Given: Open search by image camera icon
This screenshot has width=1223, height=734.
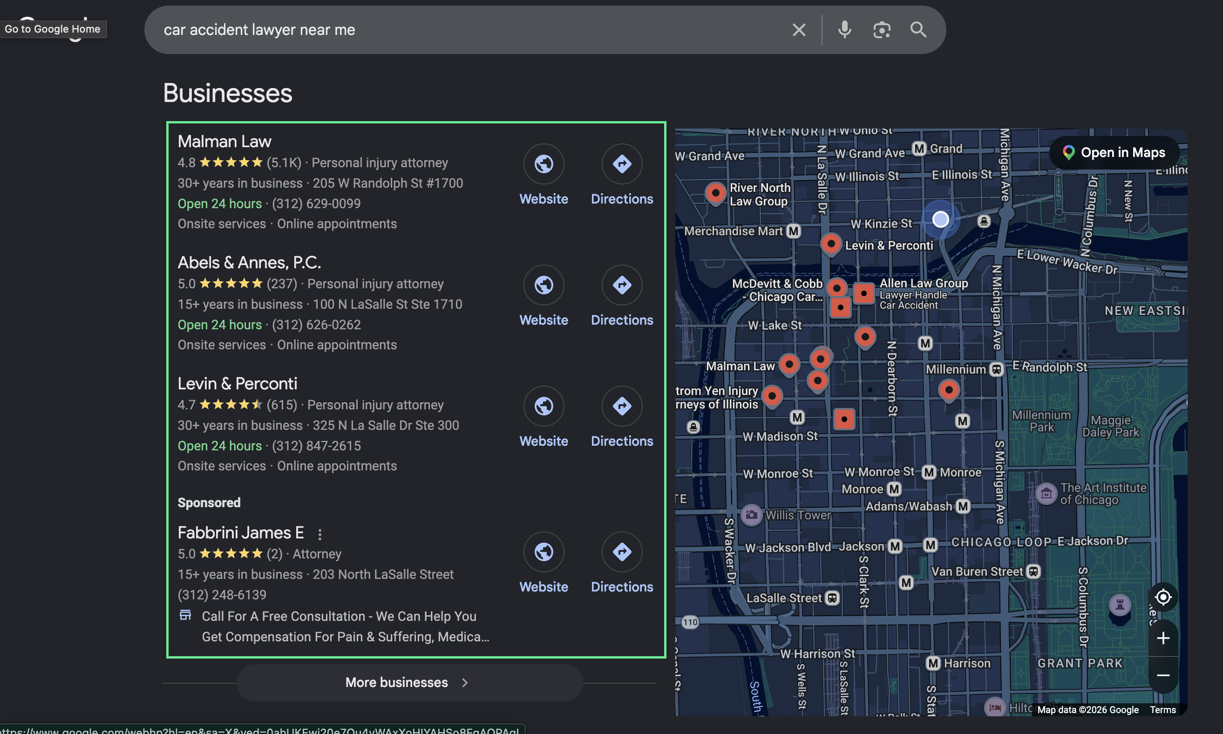Looking at the screenshot, I should click(882, 30).
